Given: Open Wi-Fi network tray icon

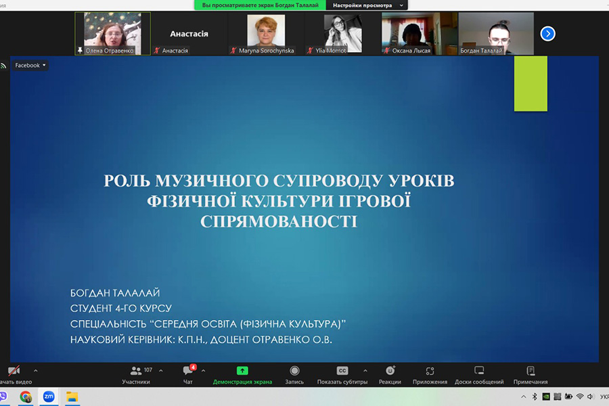Looking at the screenshot, I should pyautogui.click(x=580, y=397).
